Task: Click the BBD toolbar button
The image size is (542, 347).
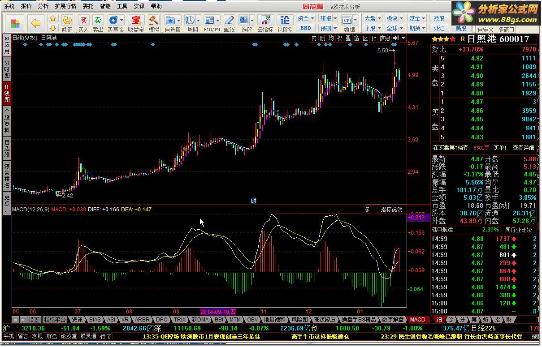Action: coord(305,28)
